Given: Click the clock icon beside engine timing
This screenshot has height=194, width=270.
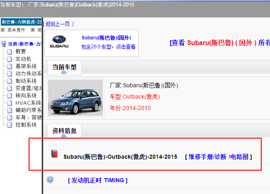Looking at the screenshot, I should [50, 180].
